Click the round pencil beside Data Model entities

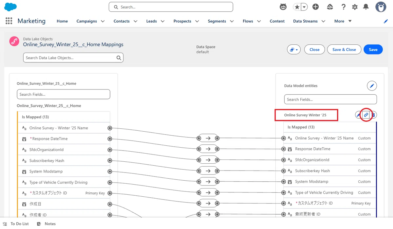click(x=372, y=86)
